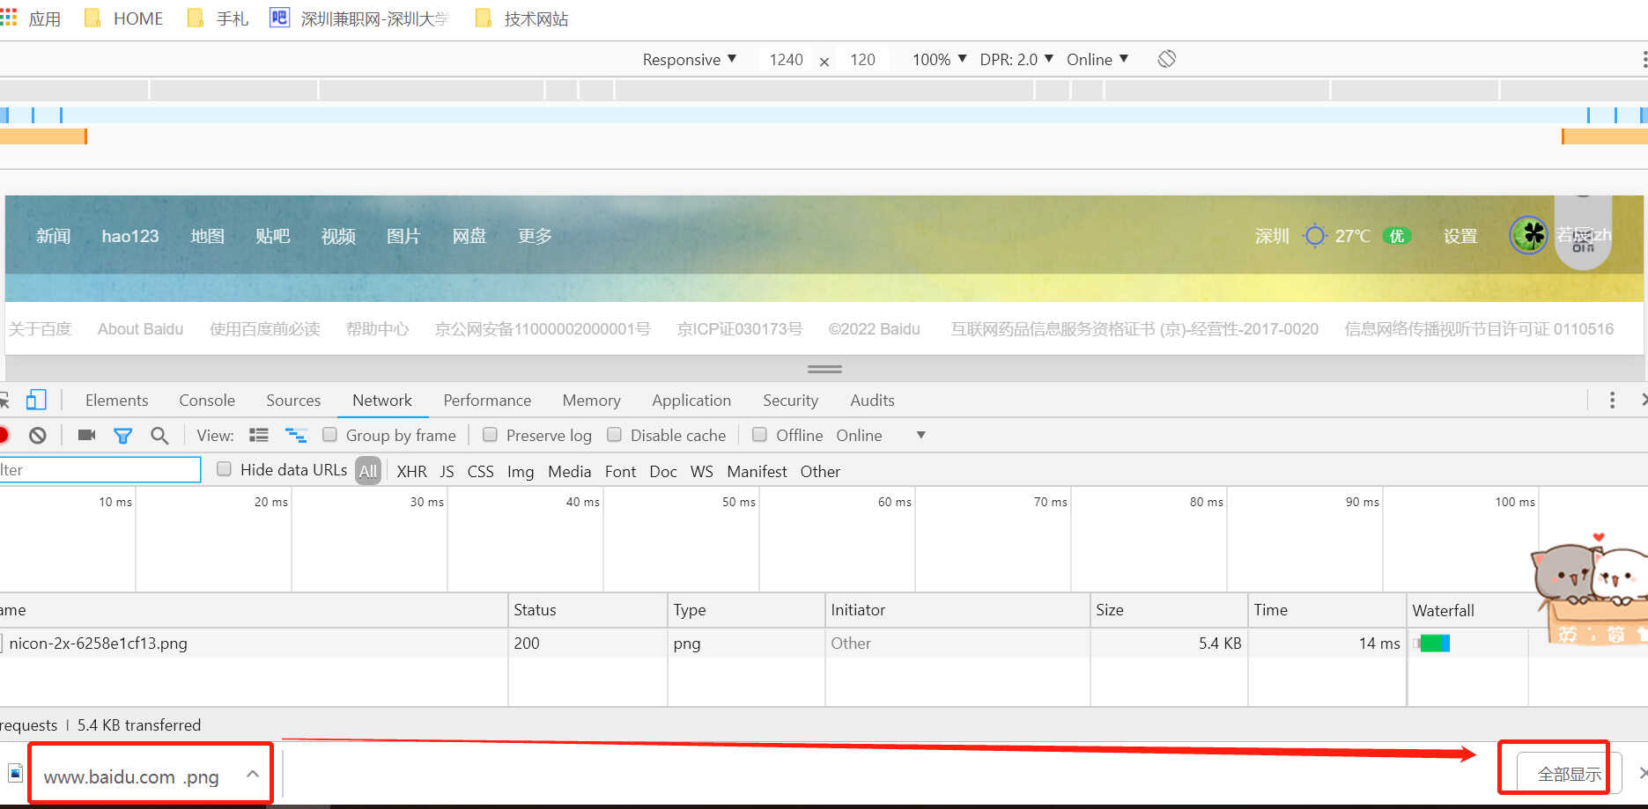1648x809 pixels.
Task: Sort requests by Initiator column
Action: [x=957, y=609]
